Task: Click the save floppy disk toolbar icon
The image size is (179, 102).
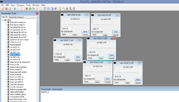Action: coord(6,9)
